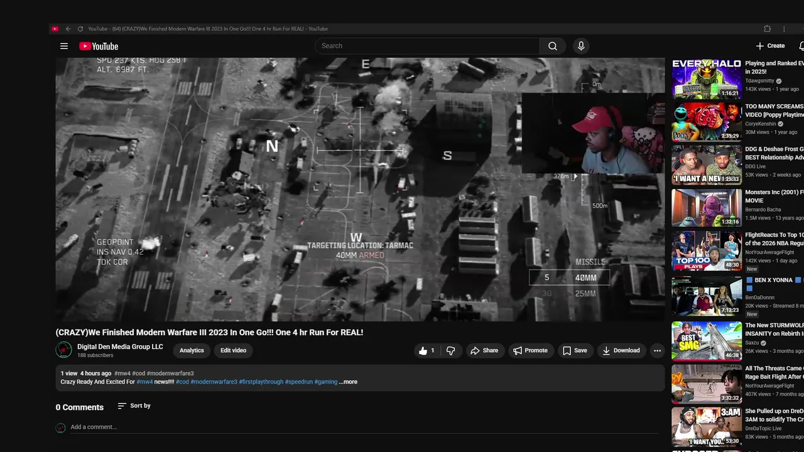Open 3AM DreDaTopic Live video thumbnail

(707, 427)
